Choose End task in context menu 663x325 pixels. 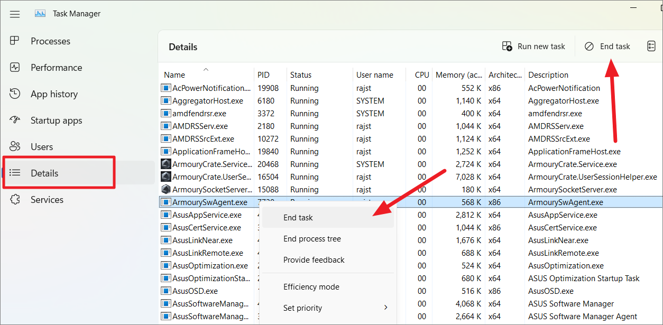[298, 218]
